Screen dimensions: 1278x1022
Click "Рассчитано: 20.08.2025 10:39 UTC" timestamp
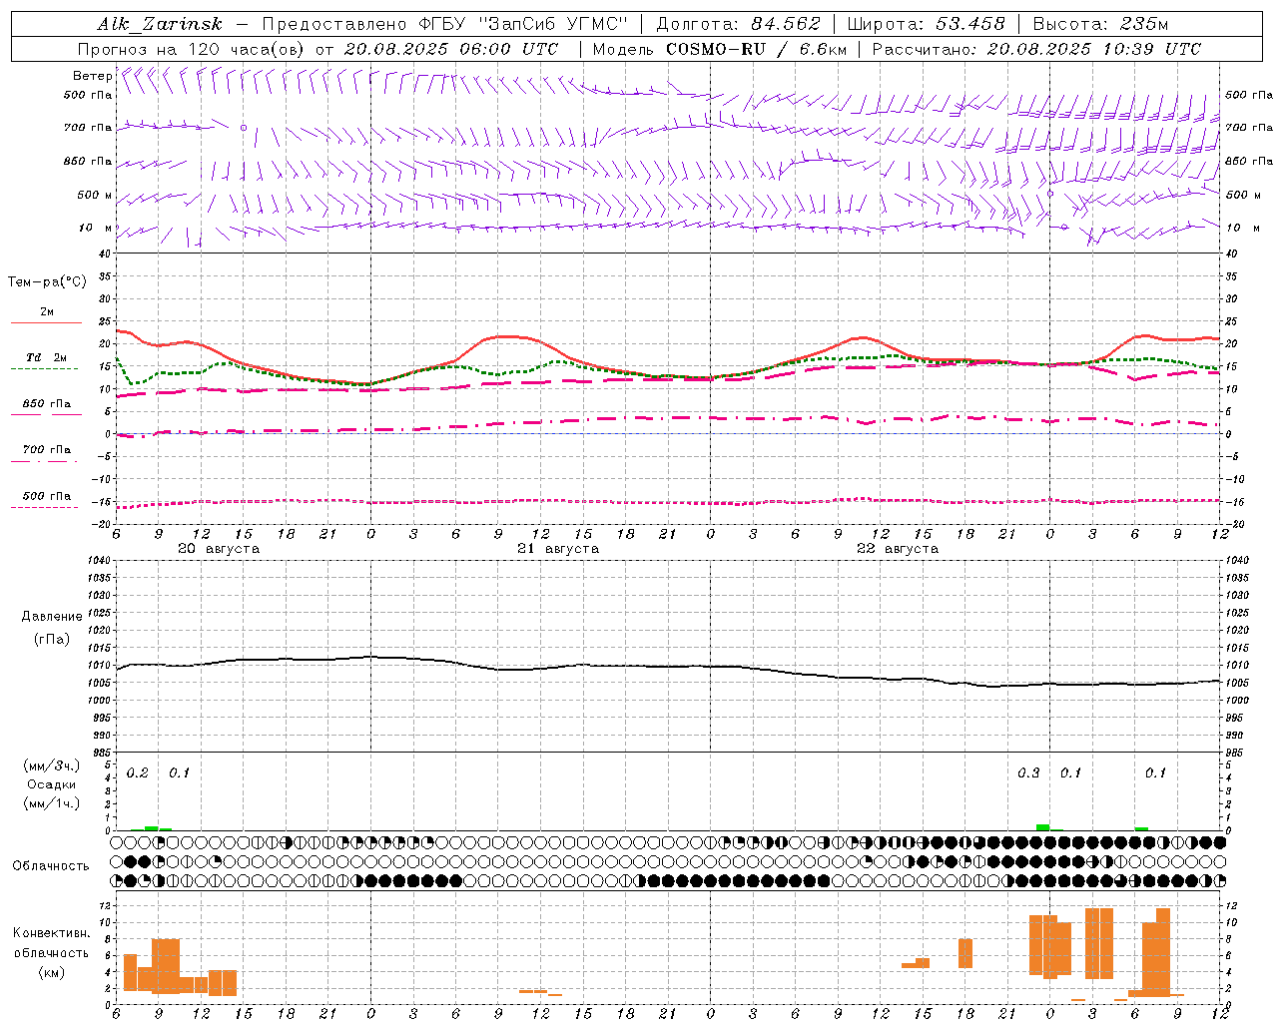click(1036, 49)
